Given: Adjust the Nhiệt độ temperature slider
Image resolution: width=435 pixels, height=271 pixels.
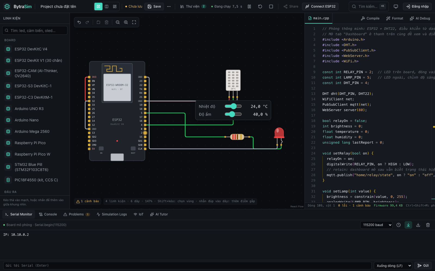Looking at the screenshot, I should point(233,106).
